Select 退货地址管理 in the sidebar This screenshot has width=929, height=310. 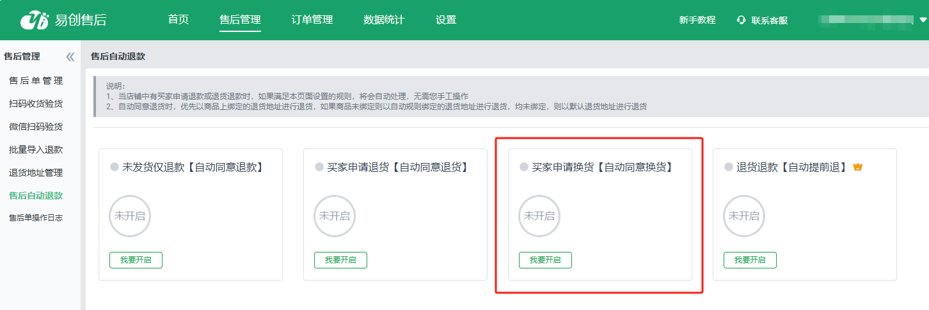(36, 173)
